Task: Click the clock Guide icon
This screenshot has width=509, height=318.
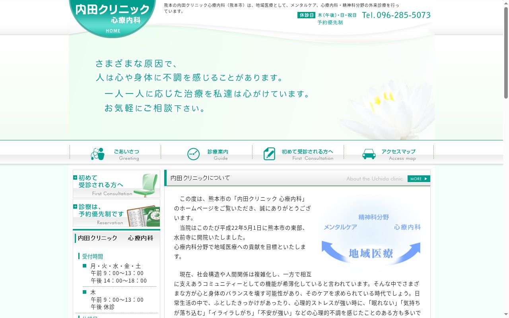Action: [193, 154]
